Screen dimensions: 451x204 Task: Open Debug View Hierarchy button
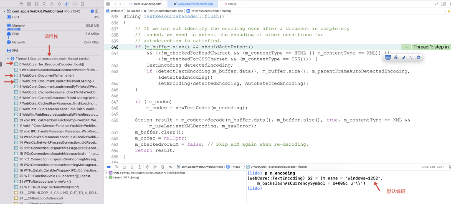point(147,167)
